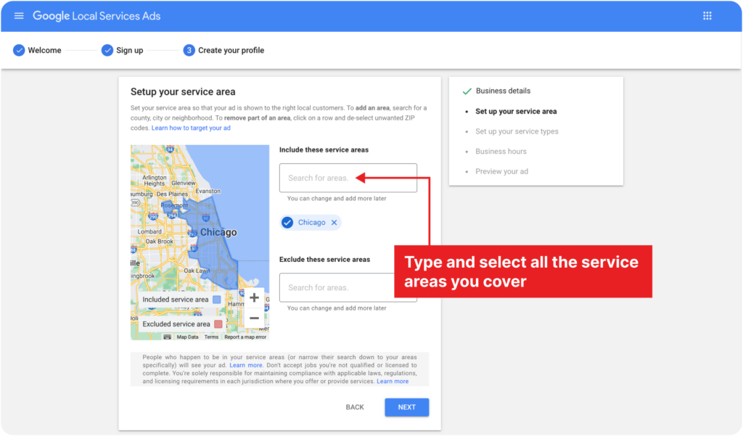This screenshot has height=436, width=743.
Task: Click the Excluded service area legend label
Action: point(176,324)
